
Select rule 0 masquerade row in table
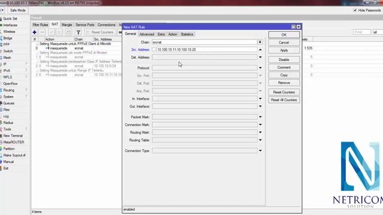pos(76,48)
